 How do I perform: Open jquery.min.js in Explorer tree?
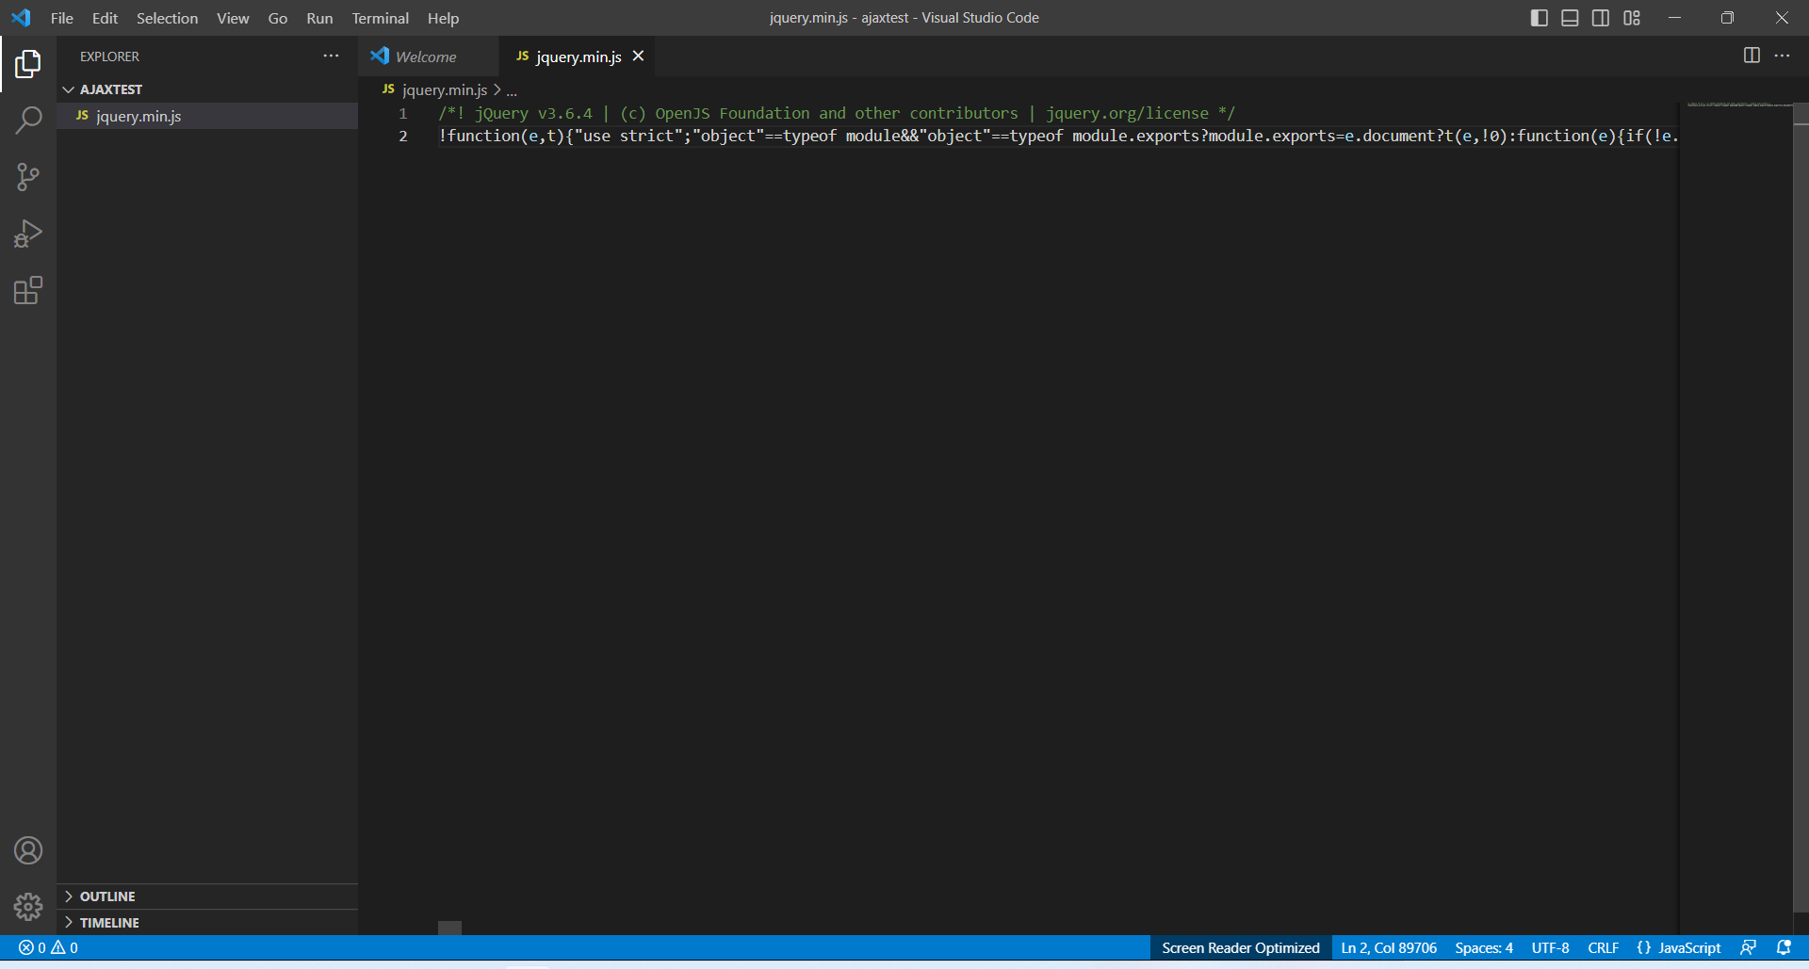pos(207,116)
